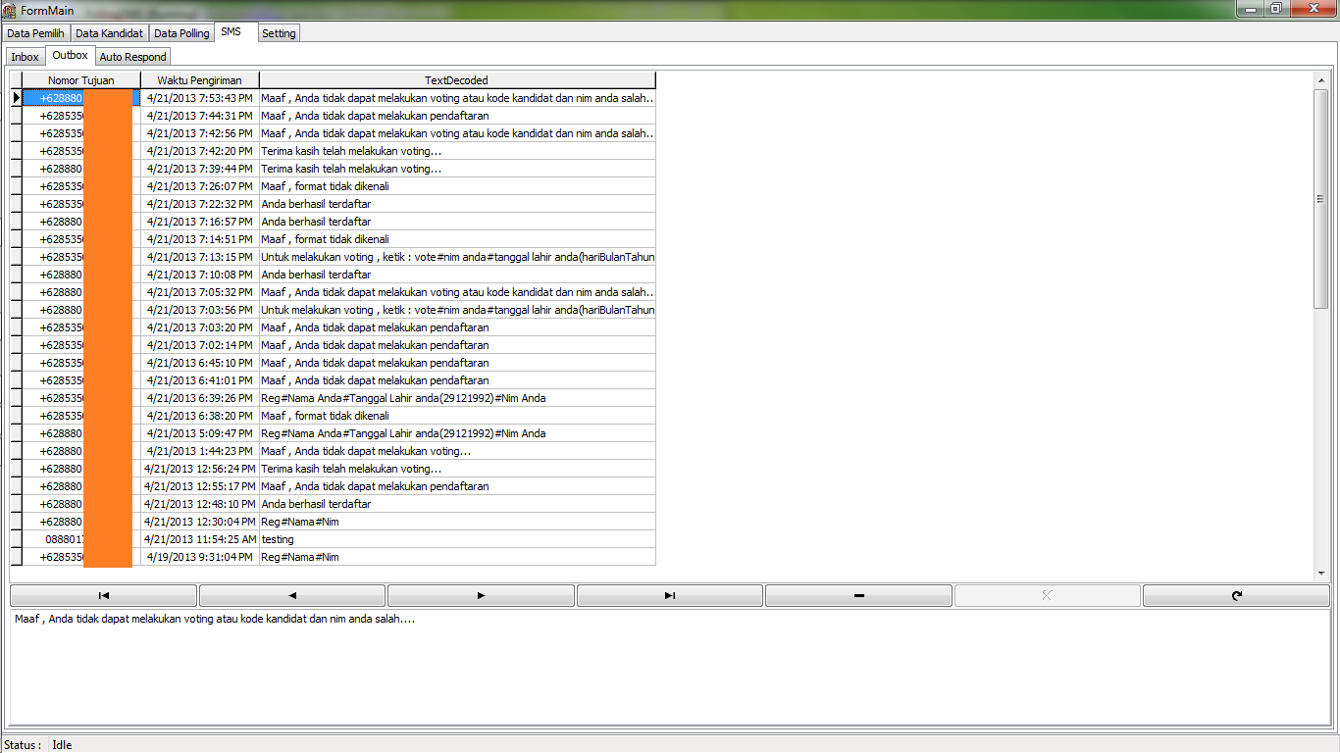
Task: Select row sent at 4/21/2013 7:03:20 PM
Action: click(334, 327)
